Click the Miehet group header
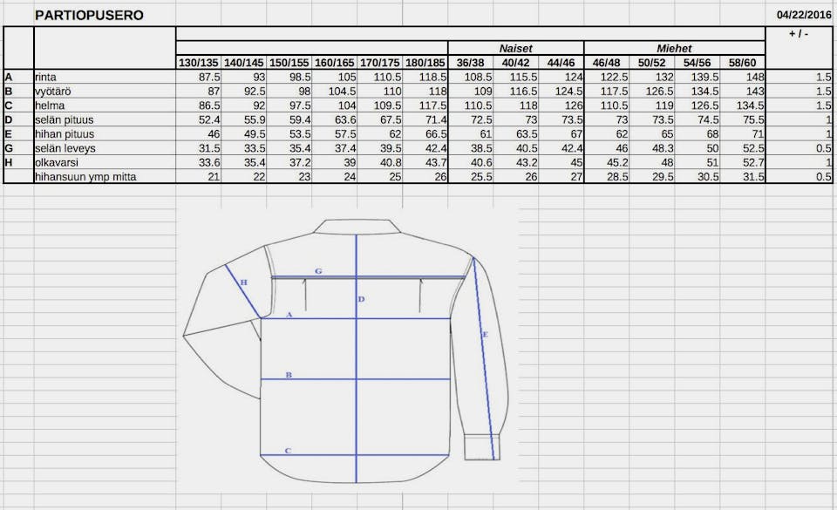Screen dimensions: 837x510 (673, 49)
